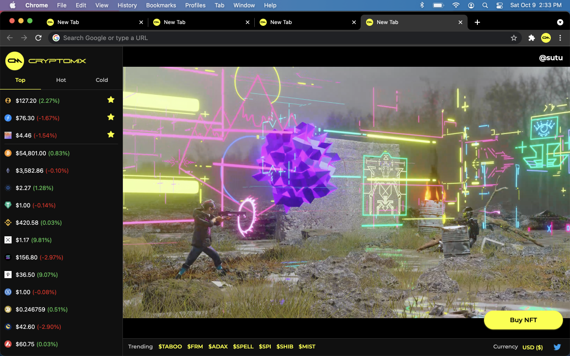This screenshot has height=356, width=570.
Task: Unfavorite the $127.20 coin star
Action: (x=111, y=100)
